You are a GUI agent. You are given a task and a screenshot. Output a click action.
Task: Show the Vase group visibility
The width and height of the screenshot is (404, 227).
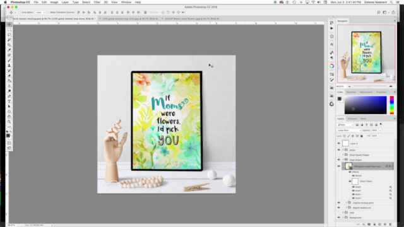coord(339,212)
